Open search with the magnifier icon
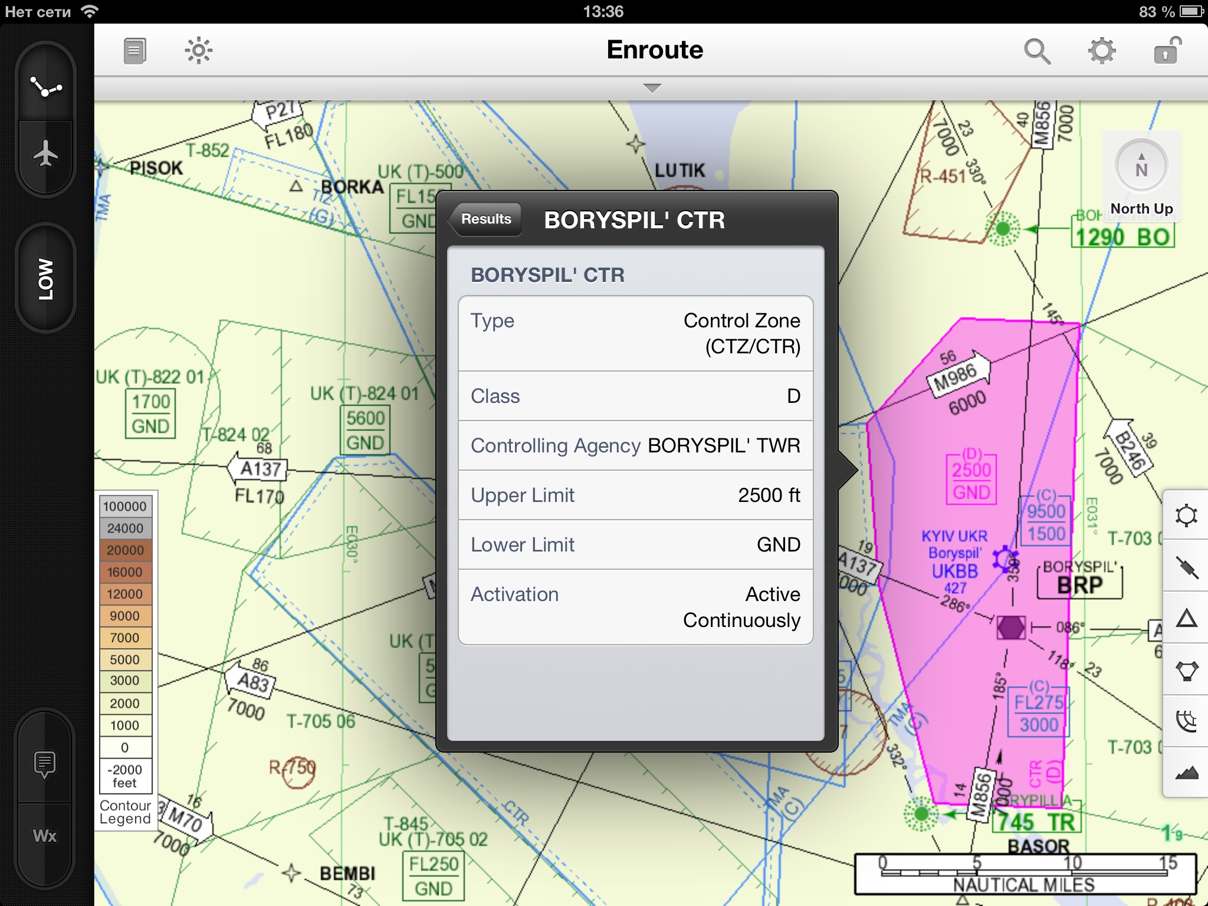Viewport: 1208px width, 906px height. pyautogui.click(x=1037, y=51)
